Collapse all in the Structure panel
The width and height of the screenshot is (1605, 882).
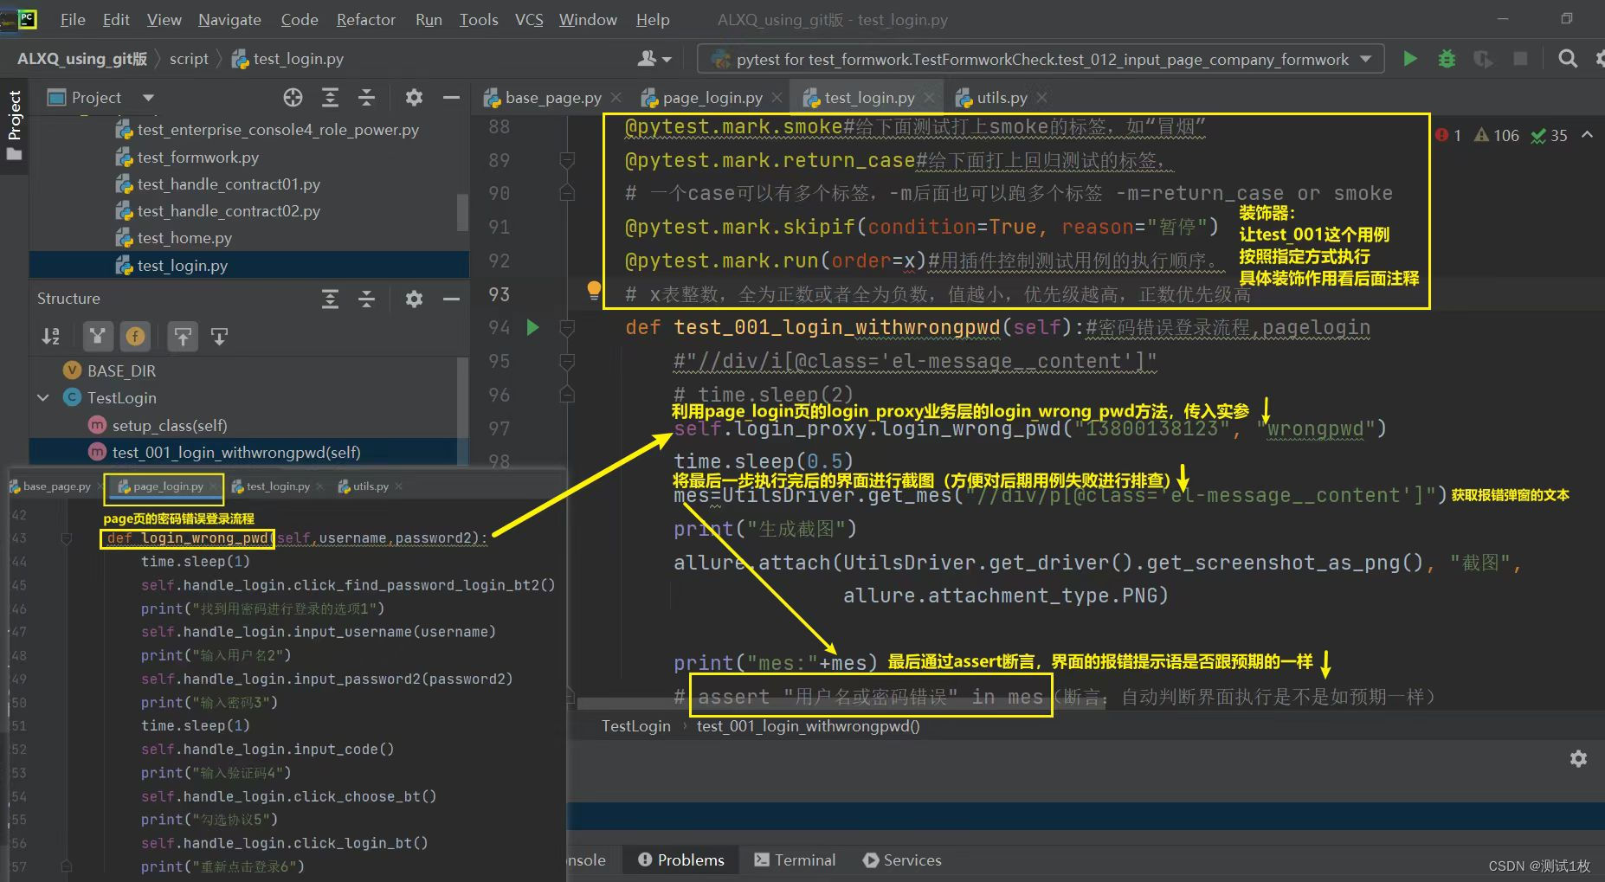coord(366,299)
